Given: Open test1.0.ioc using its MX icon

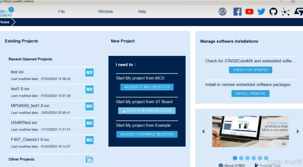Looking at the screenshot, I should click(x=89, y=89).
